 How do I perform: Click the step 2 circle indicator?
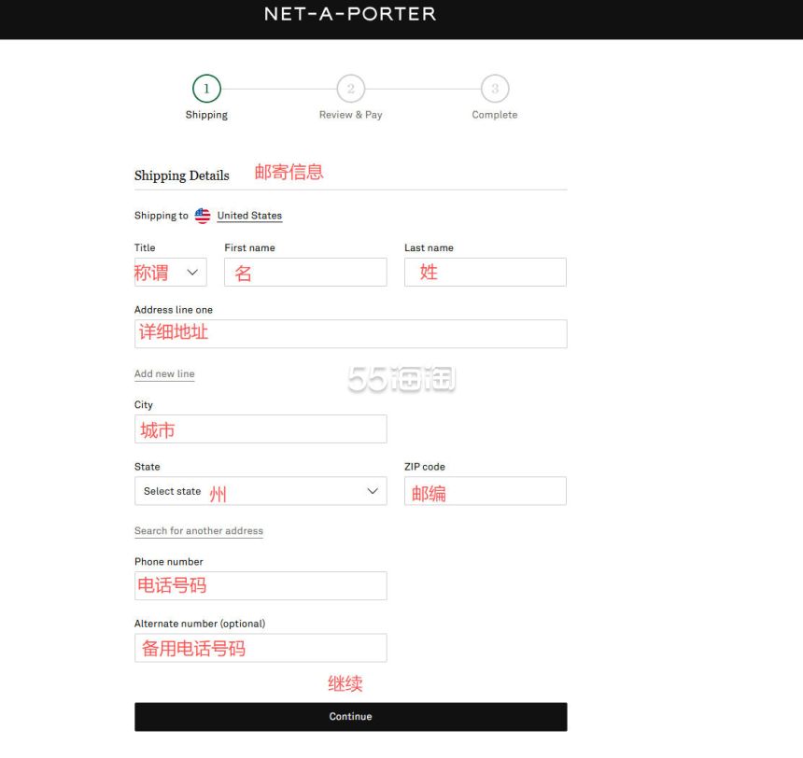click(x=350, y=90)
